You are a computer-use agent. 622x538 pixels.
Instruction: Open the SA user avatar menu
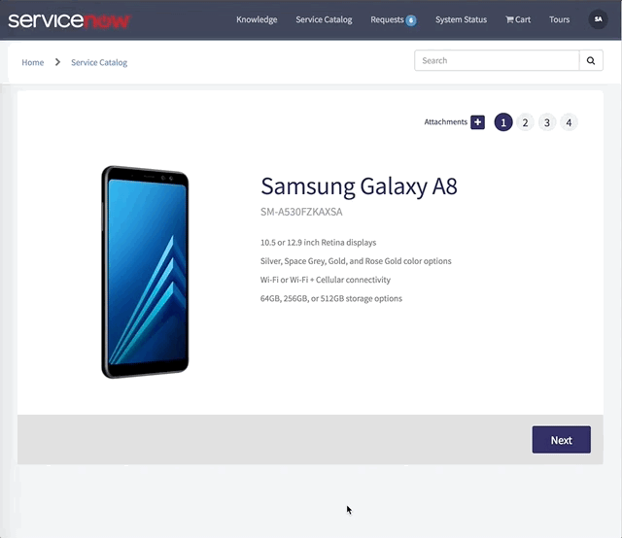(x=598, y=19)
